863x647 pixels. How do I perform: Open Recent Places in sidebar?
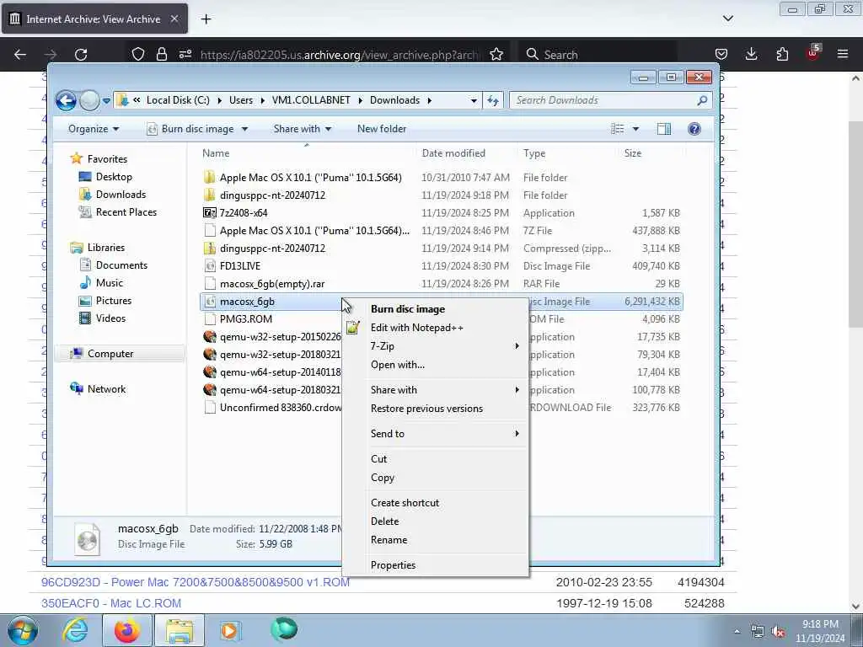coord(126,211)
